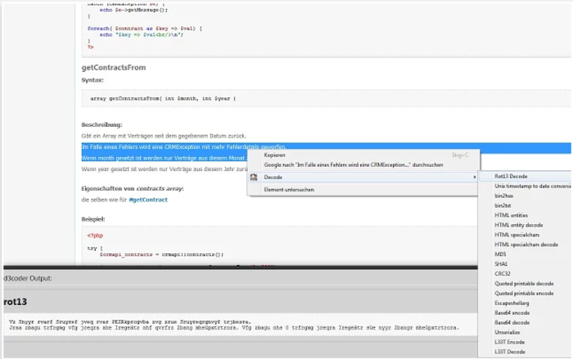Viewport: 573px width, 359px height.
Task: Pick SHA1 from the submenu
Action: [x=502, y=263]
